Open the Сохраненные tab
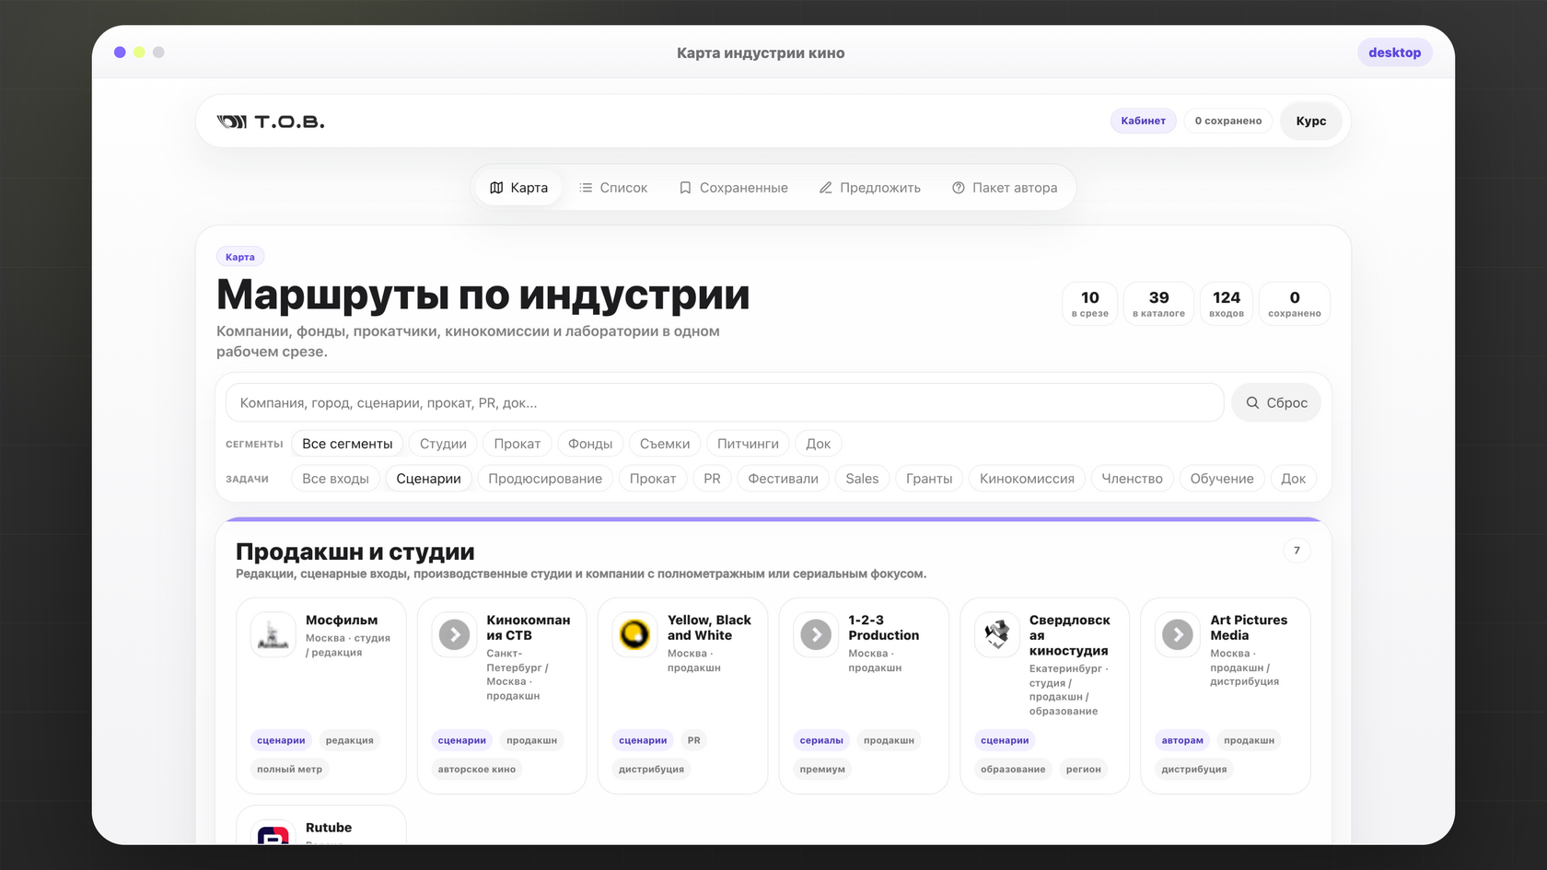The image size is (1547, 870). 734,188
